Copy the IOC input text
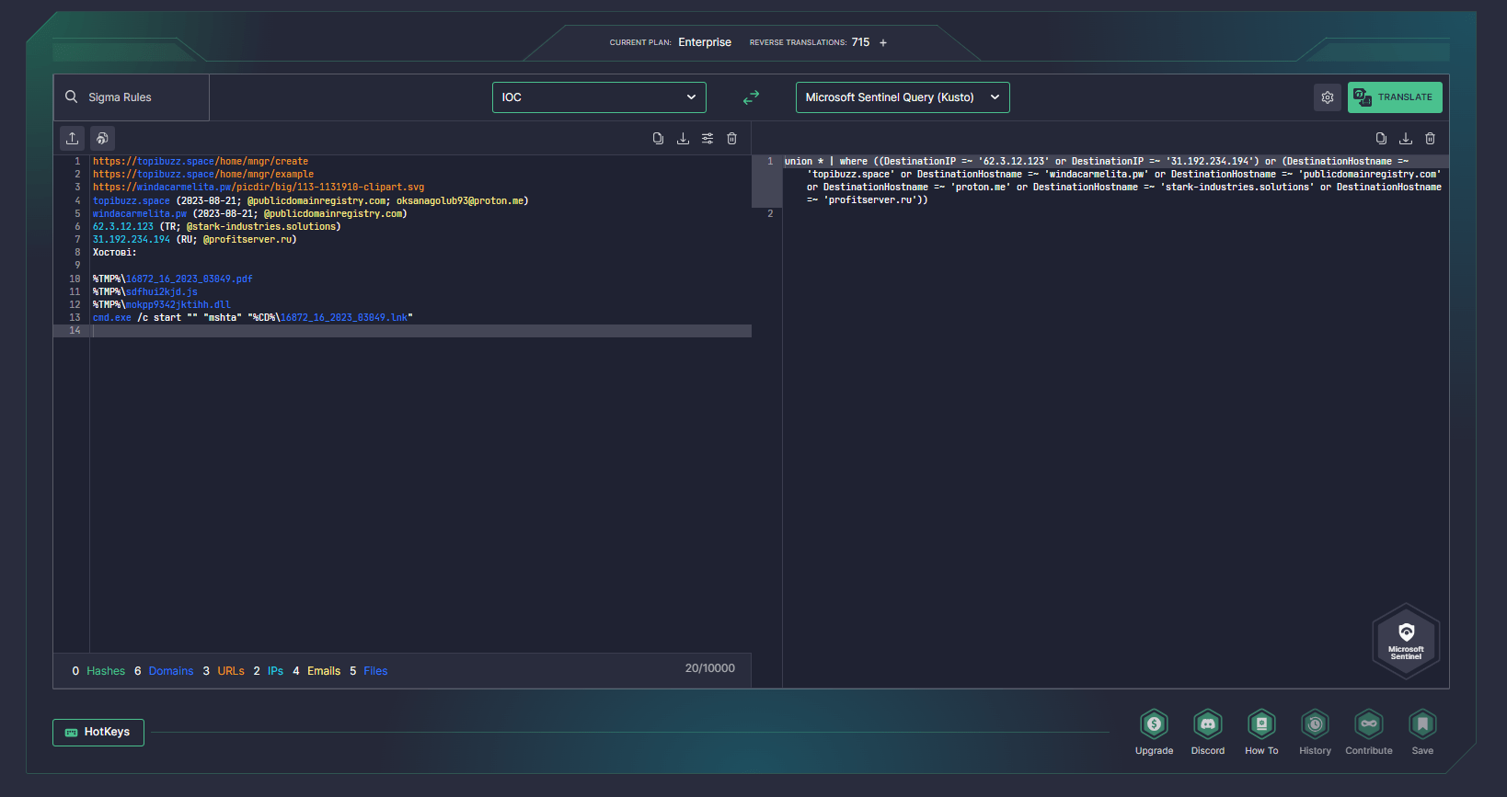 pyautogui.click(x=658, y=139)
